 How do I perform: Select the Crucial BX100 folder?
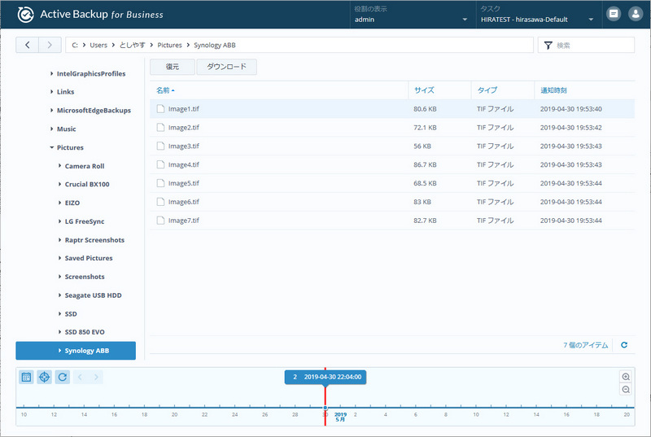(87, 184)
